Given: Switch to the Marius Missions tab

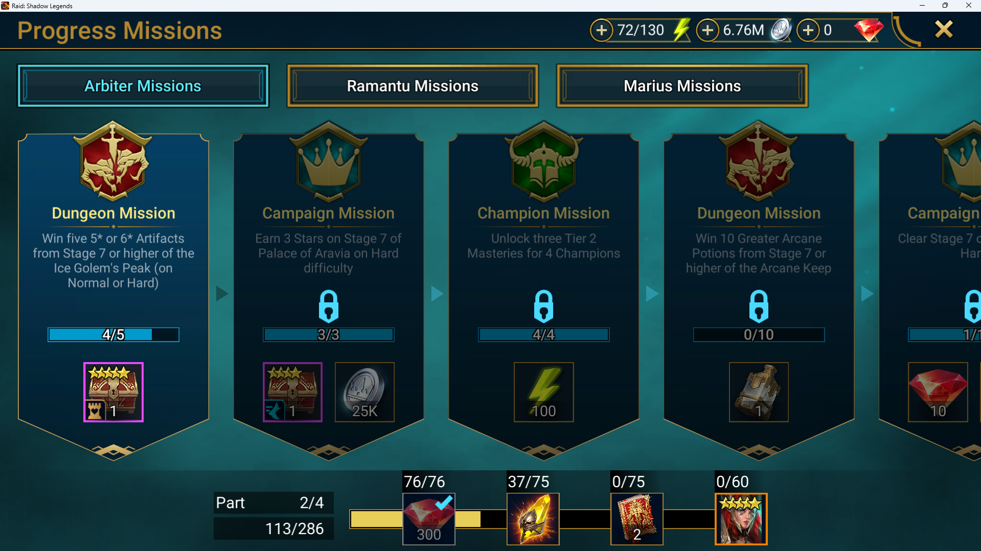Looking at the screenshot, I should (x=682, y=86).
